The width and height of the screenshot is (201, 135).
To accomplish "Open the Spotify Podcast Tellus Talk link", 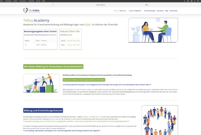I will click(74, 41).
